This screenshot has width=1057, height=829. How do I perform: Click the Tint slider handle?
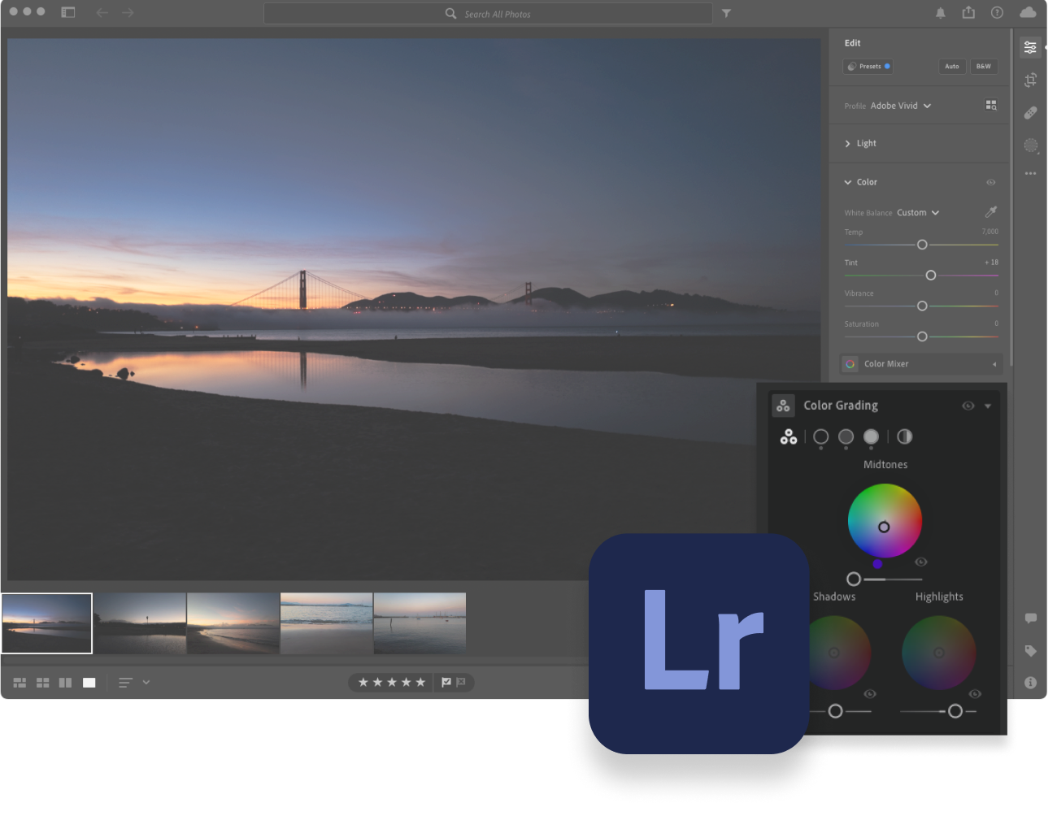[931, 276]
